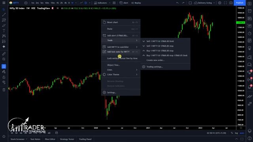The width and height of the screenshot is (253, 142).
Task: Take a chart snapshot with camera icon
Action: tap(231, 3)
